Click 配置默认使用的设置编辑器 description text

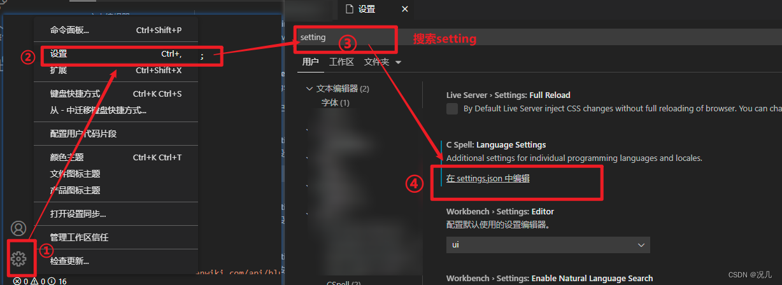click(497, 225)
